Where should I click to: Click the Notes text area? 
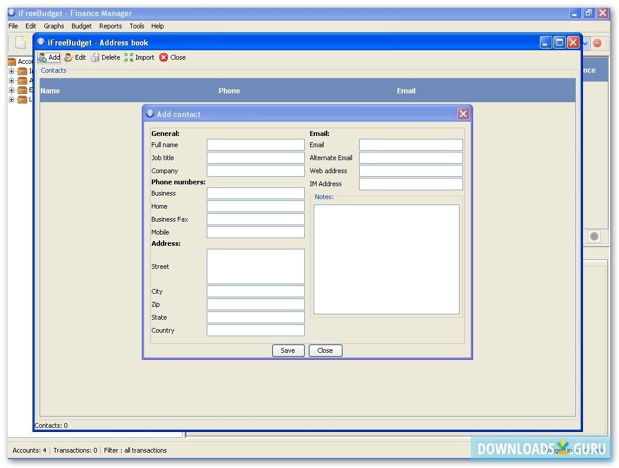(x=386, y=259)
